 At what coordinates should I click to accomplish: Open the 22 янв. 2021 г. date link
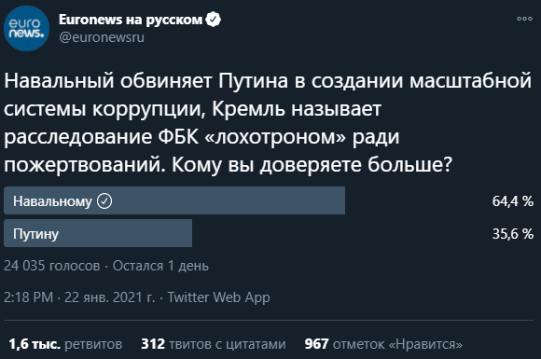click(110, 297)
